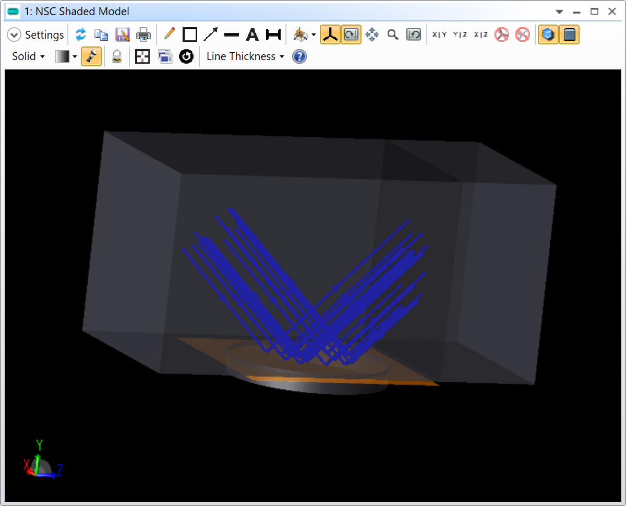
Task: Switch to the X|Z plane view
Action: tap(480, 35)
